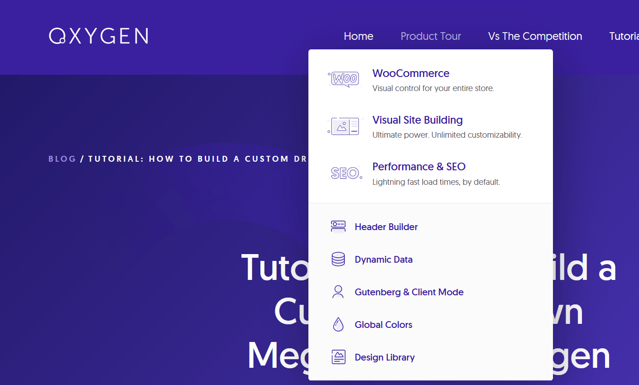Go to Gutenberg & Client Mode page
Screen dimensions: 639x385
pos(409,292)
